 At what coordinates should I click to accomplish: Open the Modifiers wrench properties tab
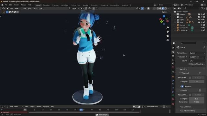[173, 81]
